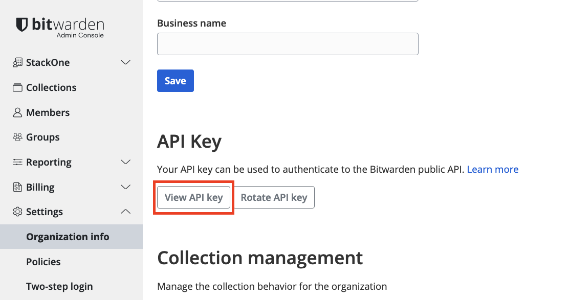Click the Billing icon
569x300 pixels.
click(x=17, y=187)
